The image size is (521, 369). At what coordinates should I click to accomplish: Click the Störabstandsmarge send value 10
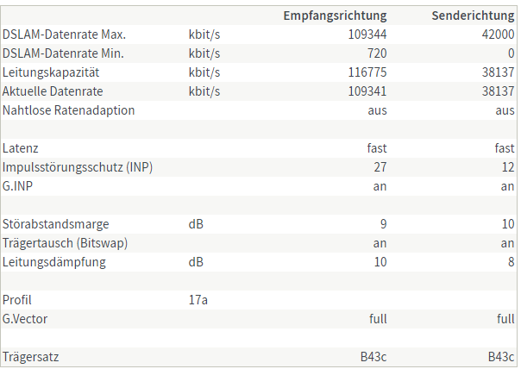pos(508,224)
